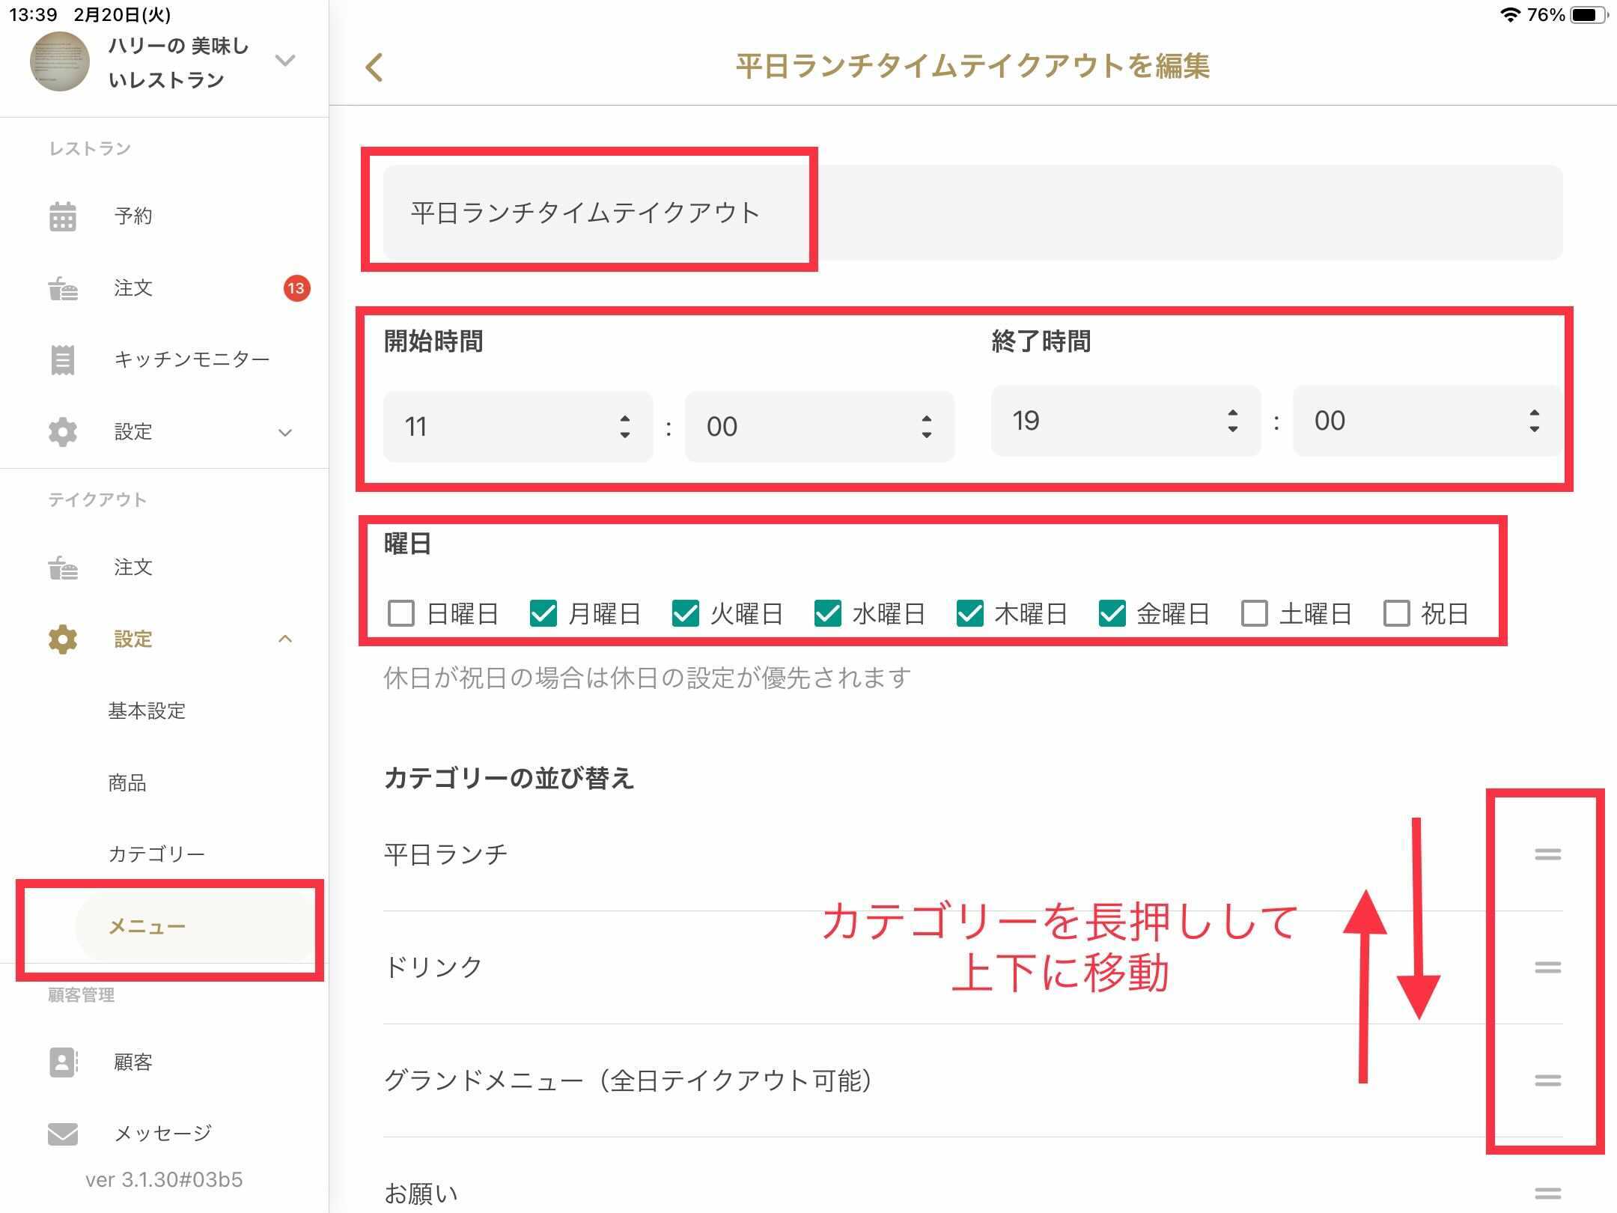Click the restaurant 注文 food tray icon

coord(63,288)
